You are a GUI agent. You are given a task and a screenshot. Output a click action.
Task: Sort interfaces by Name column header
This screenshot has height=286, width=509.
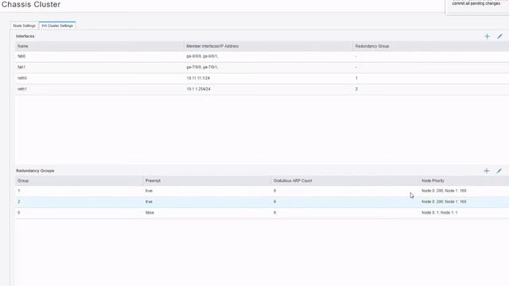[x=99, y=46]
